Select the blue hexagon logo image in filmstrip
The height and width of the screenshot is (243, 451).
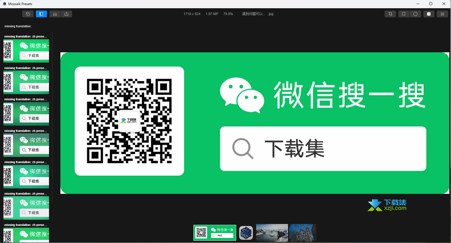coord(246,233)
